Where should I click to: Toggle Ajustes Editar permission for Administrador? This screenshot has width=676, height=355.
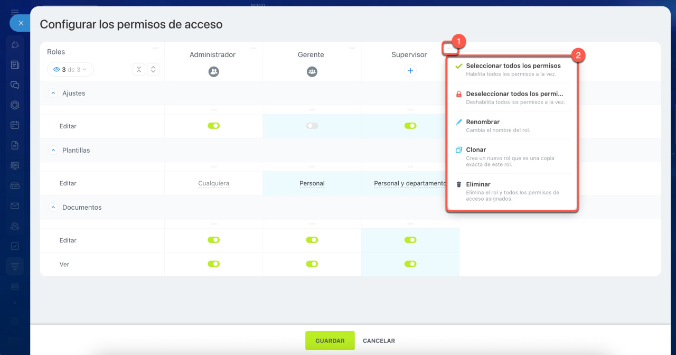pyautogui.click(x=213, y=126)
